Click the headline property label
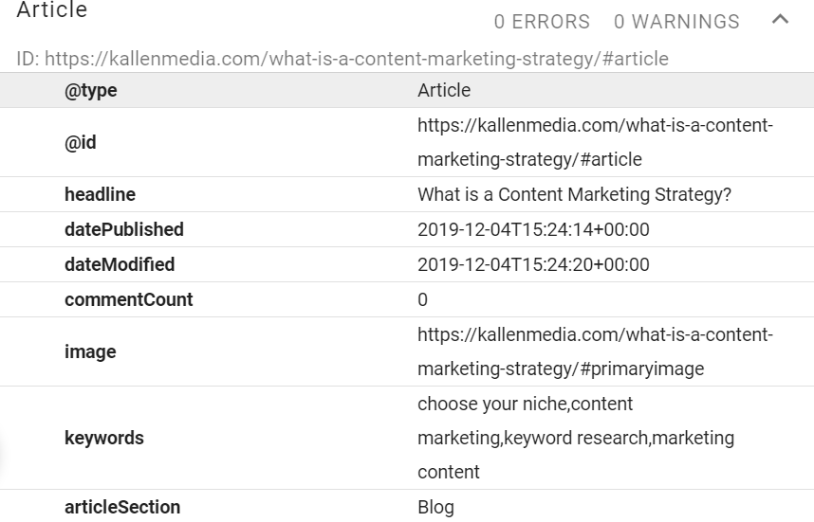This screenshot has width=814, height=522. [x=100, y=194]
